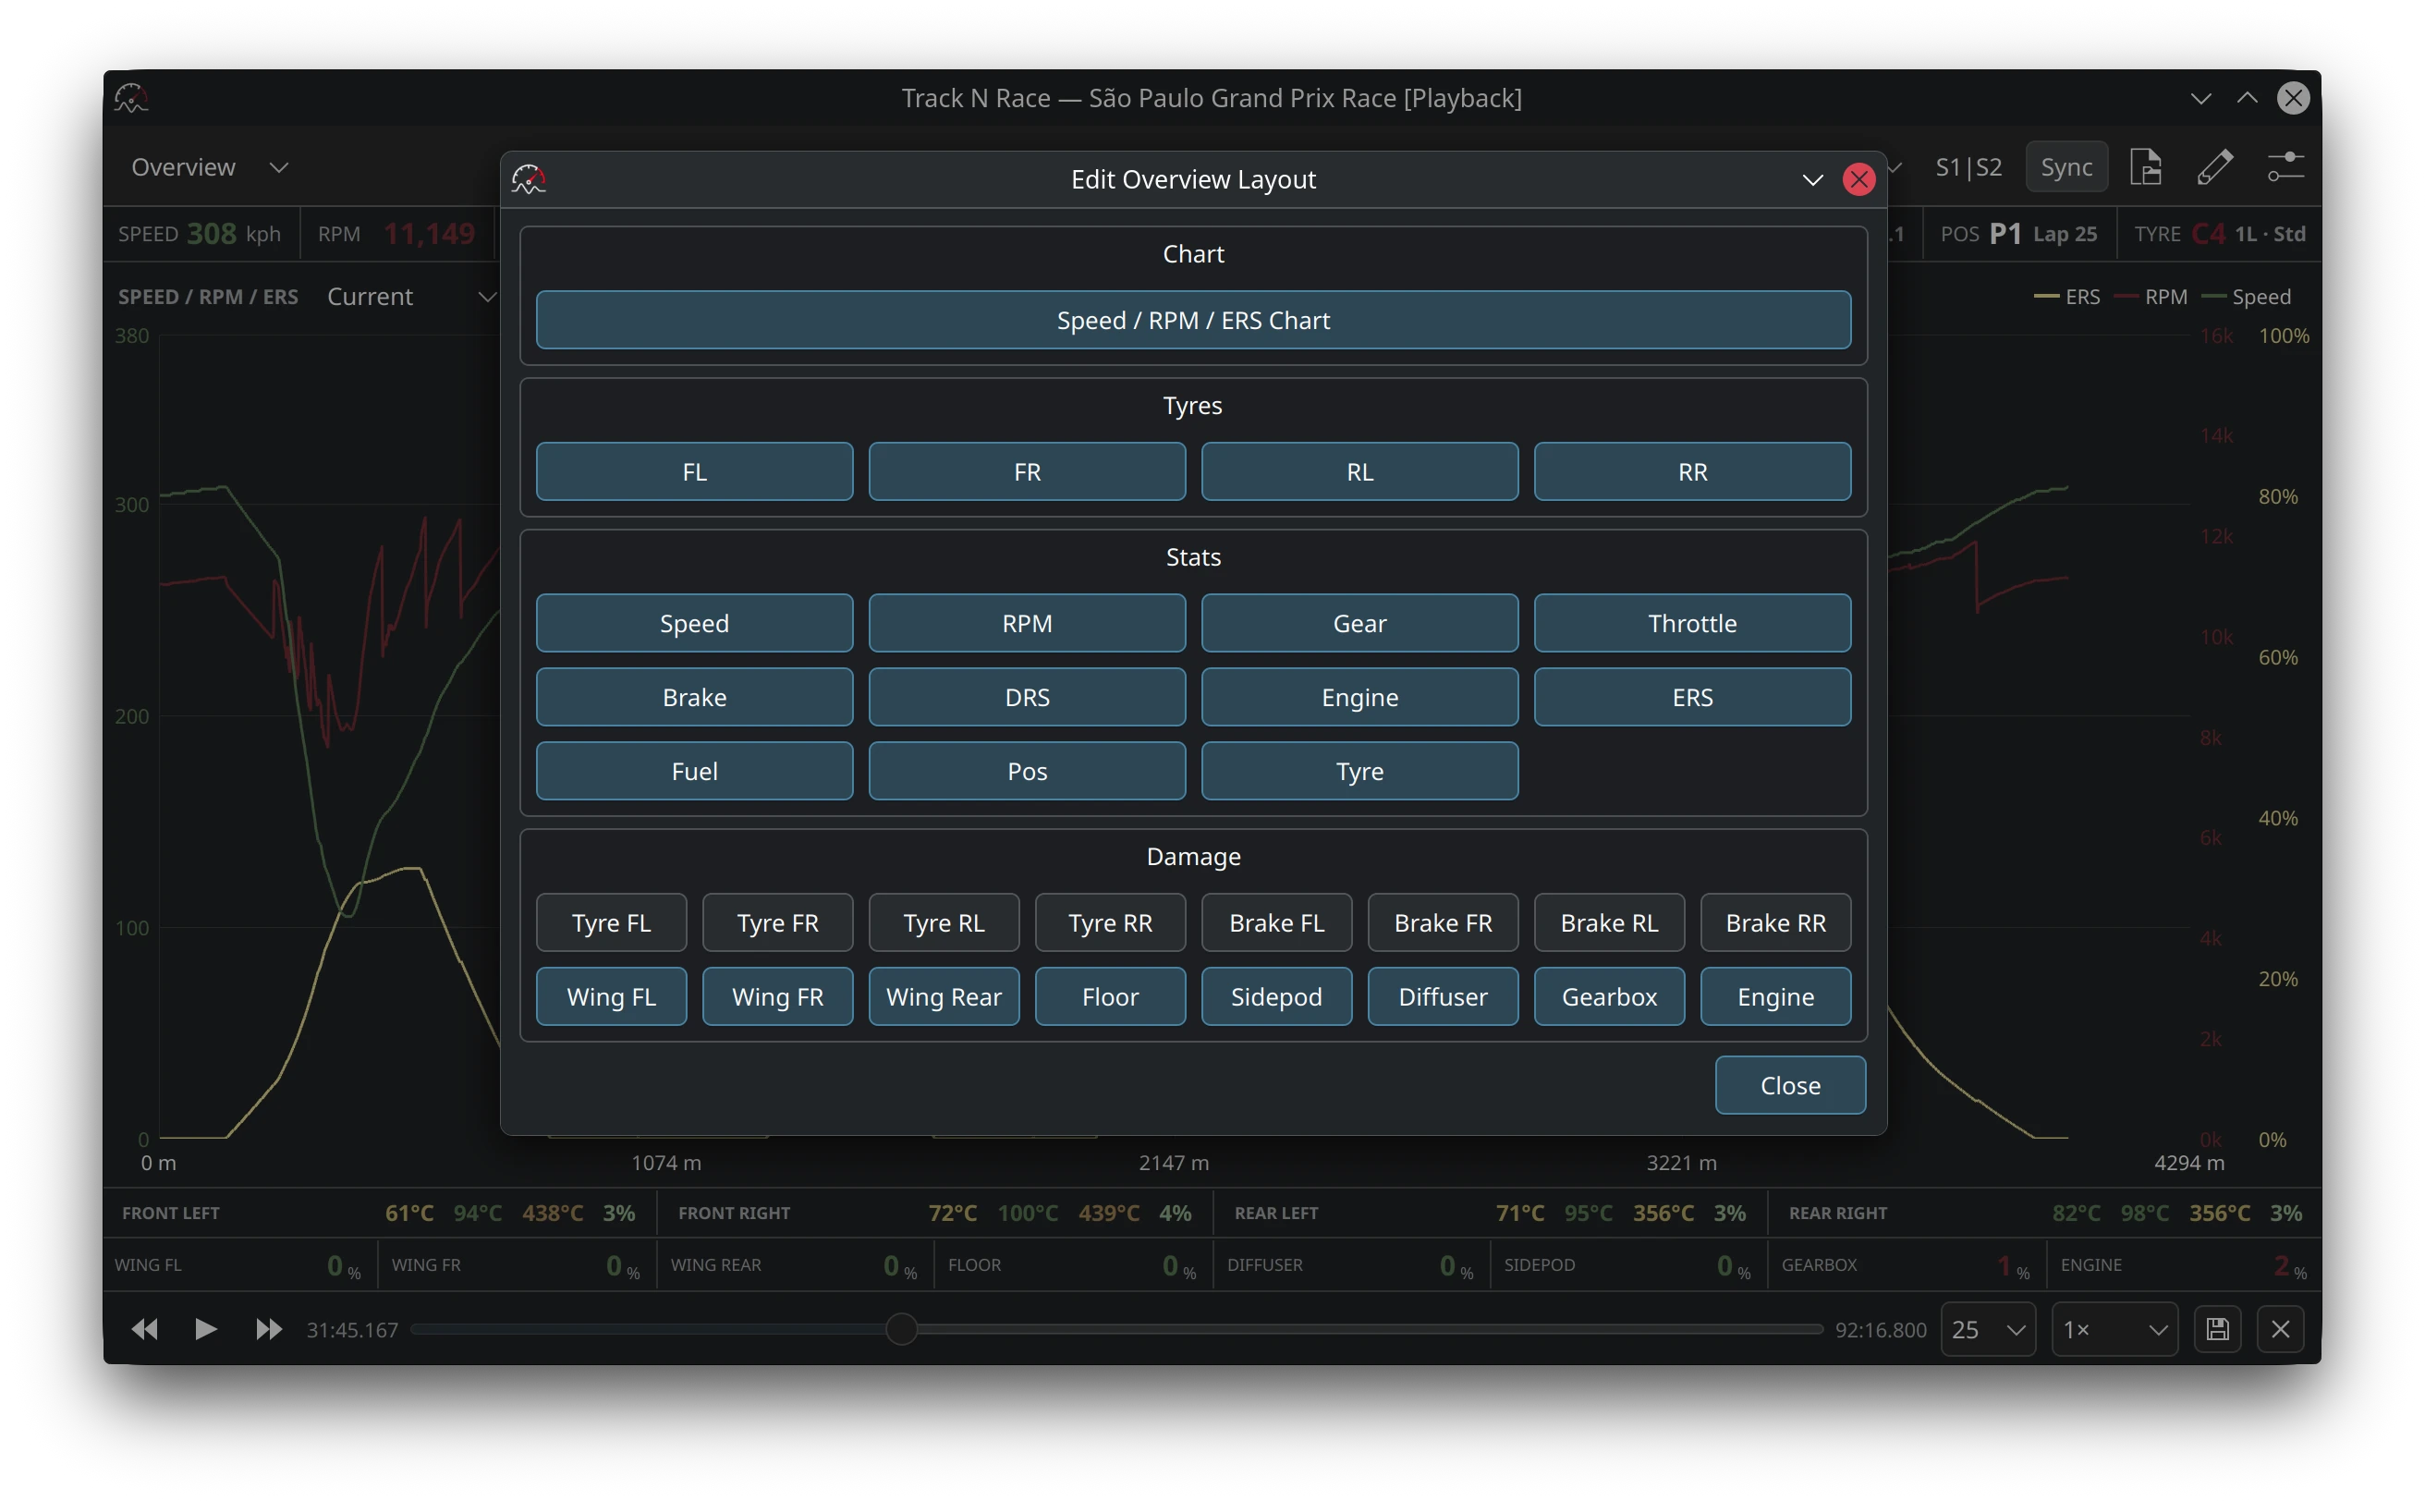Toggle the FR tyre widget
The image size is (2425, 1501).
(x=1027, y=471)
